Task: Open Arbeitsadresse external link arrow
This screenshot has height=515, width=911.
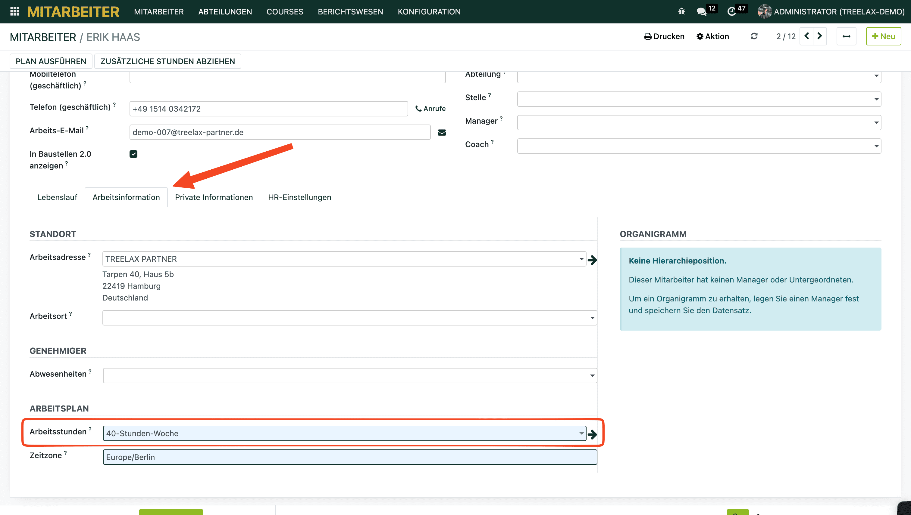Action: click(592, 260)
